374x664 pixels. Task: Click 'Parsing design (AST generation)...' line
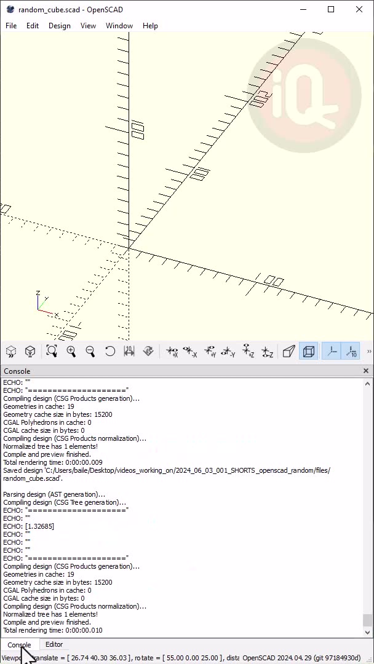click(x=54, y=494)
